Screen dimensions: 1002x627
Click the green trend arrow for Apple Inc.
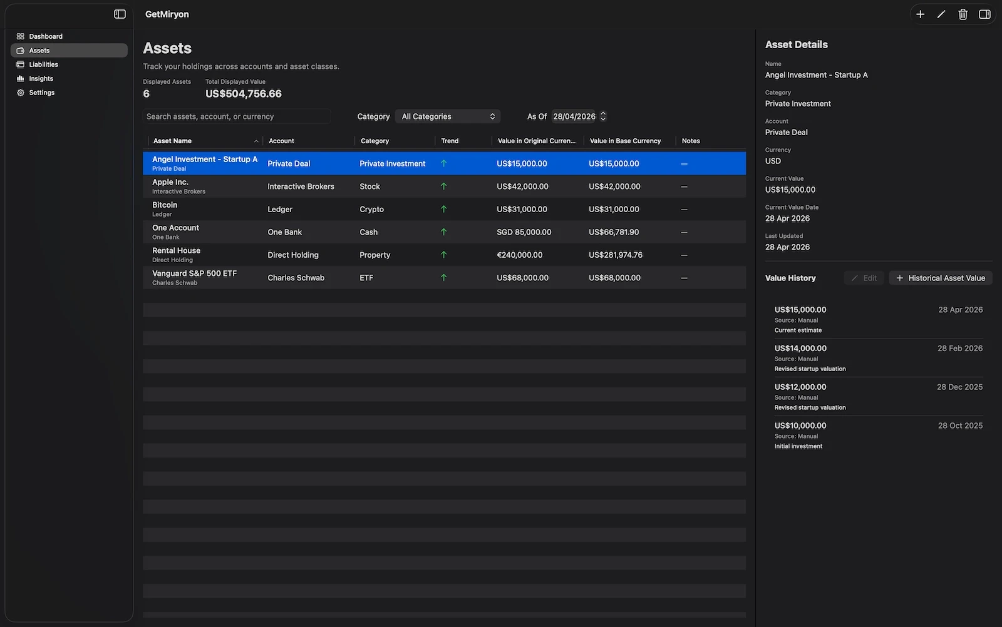pos(443,186)
